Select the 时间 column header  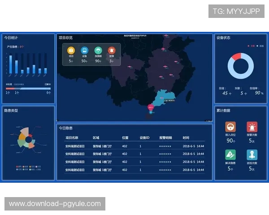coord(186,138)
